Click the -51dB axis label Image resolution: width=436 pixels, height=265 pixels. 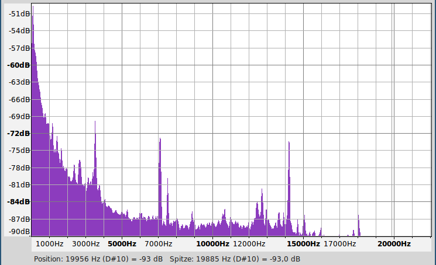point(19,13)
